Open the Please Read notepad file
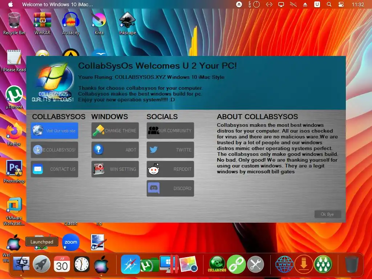This screenshot has width=372, height=279. (14, 61)
